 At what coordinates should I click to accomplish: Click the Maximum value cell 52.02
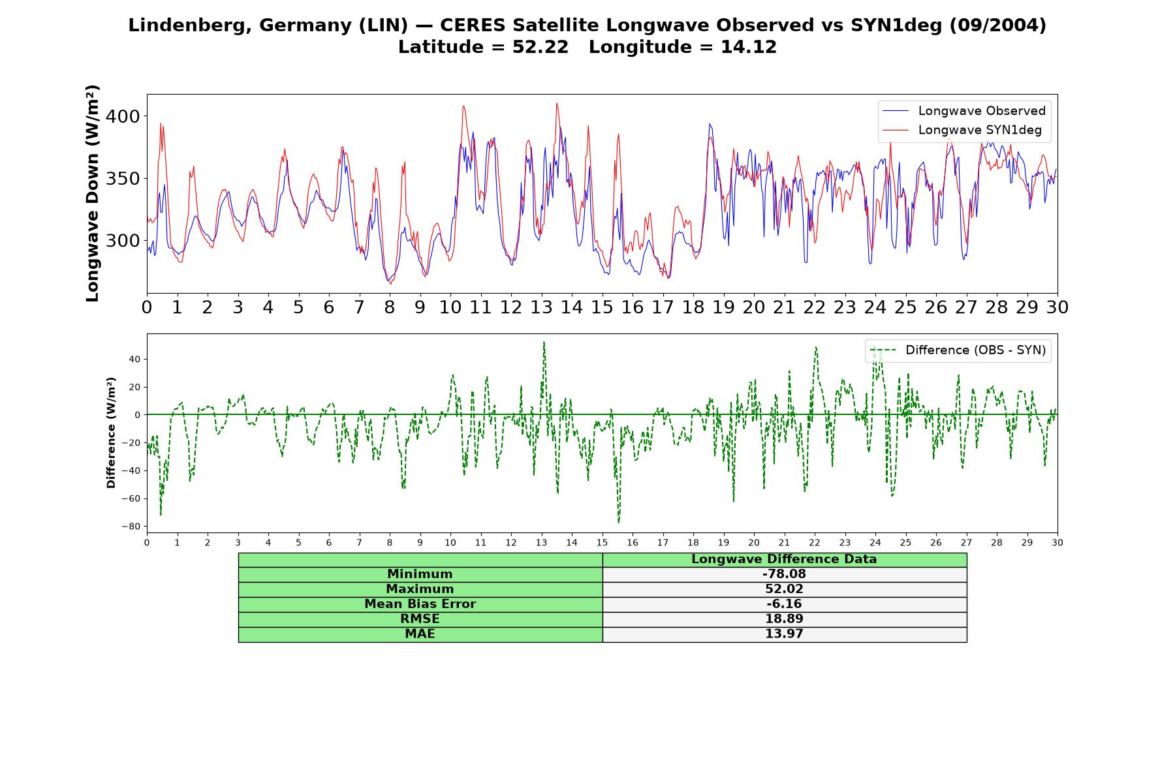[x=785, y=589]
